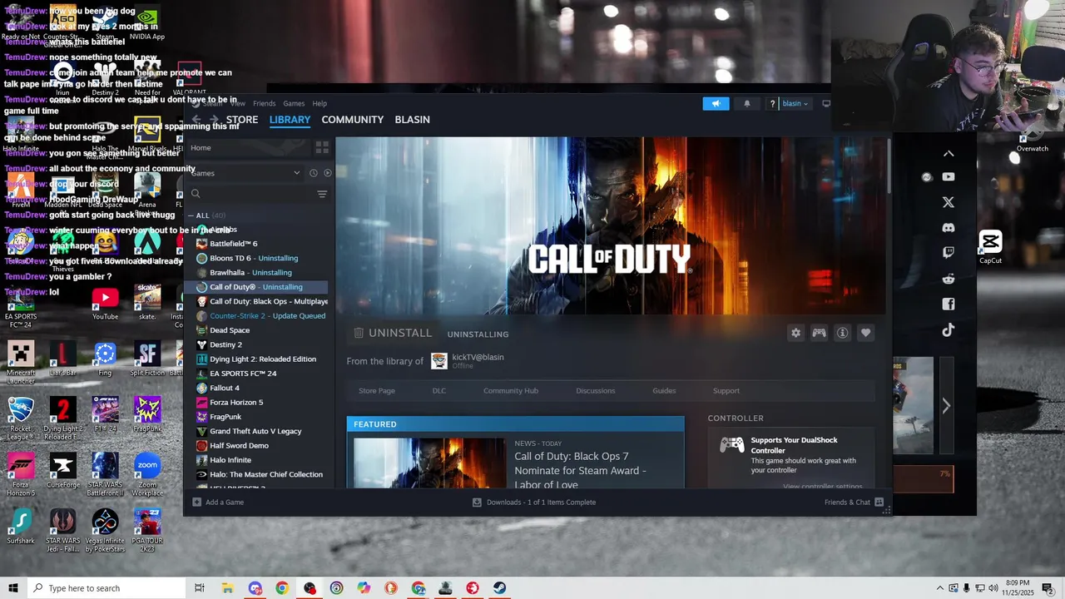Click the featured Black Ops 7 news thumbnail
Screen dimensions: 1065x599
[x=429, y=463]
